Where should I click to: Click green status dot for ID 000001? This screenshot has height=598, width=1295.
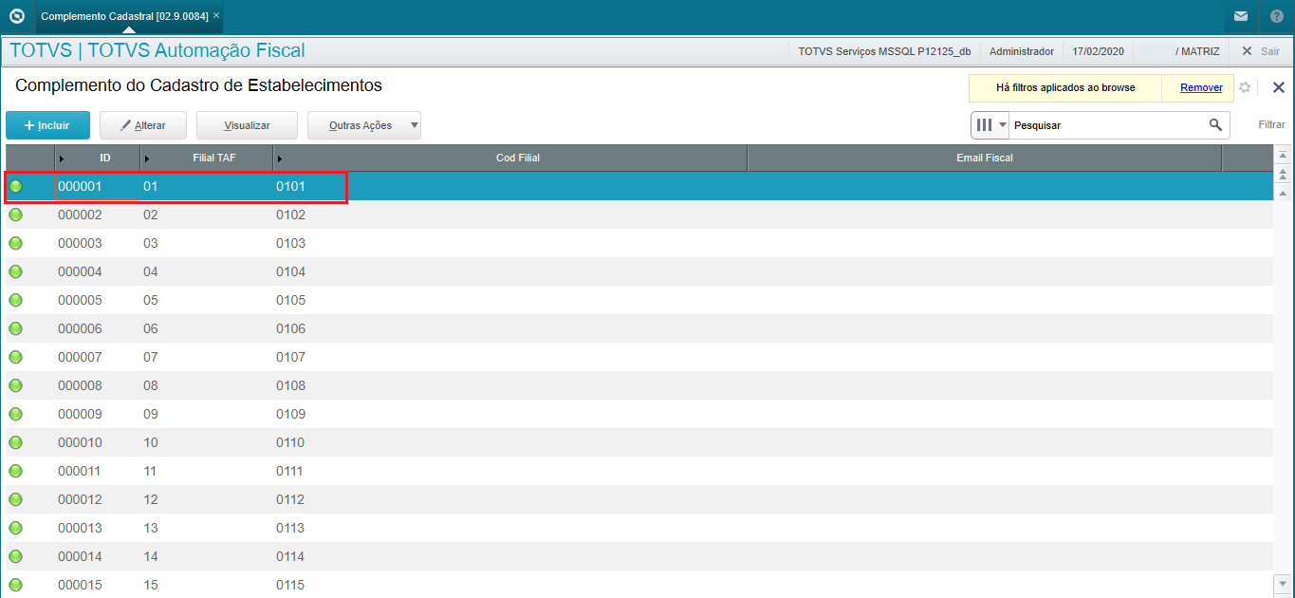(15, 186)
